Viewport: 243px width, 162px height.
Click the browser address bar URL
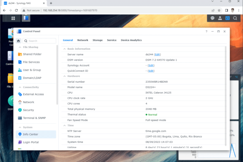point(70,10)
